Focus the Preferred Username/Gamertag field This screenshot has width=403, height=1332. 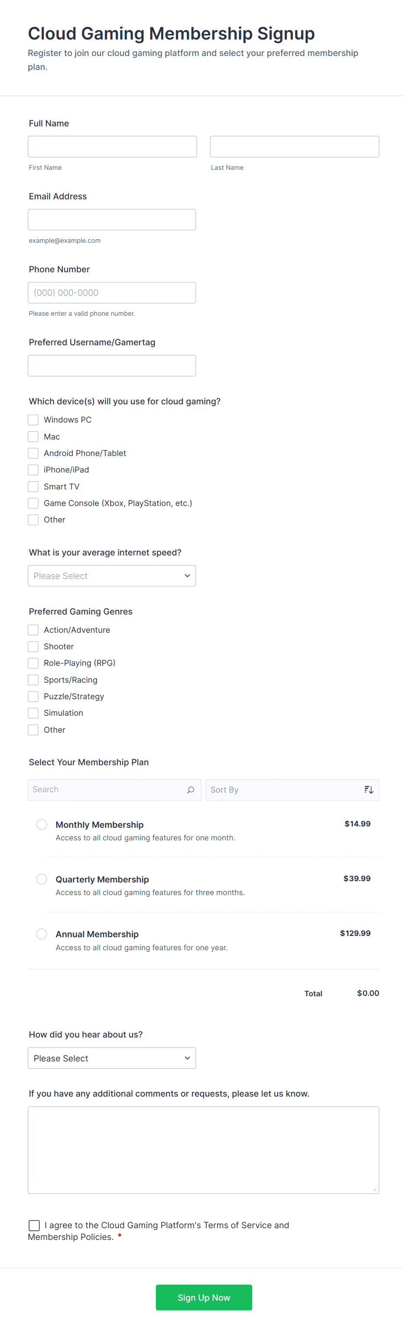[x=111, y=366]
